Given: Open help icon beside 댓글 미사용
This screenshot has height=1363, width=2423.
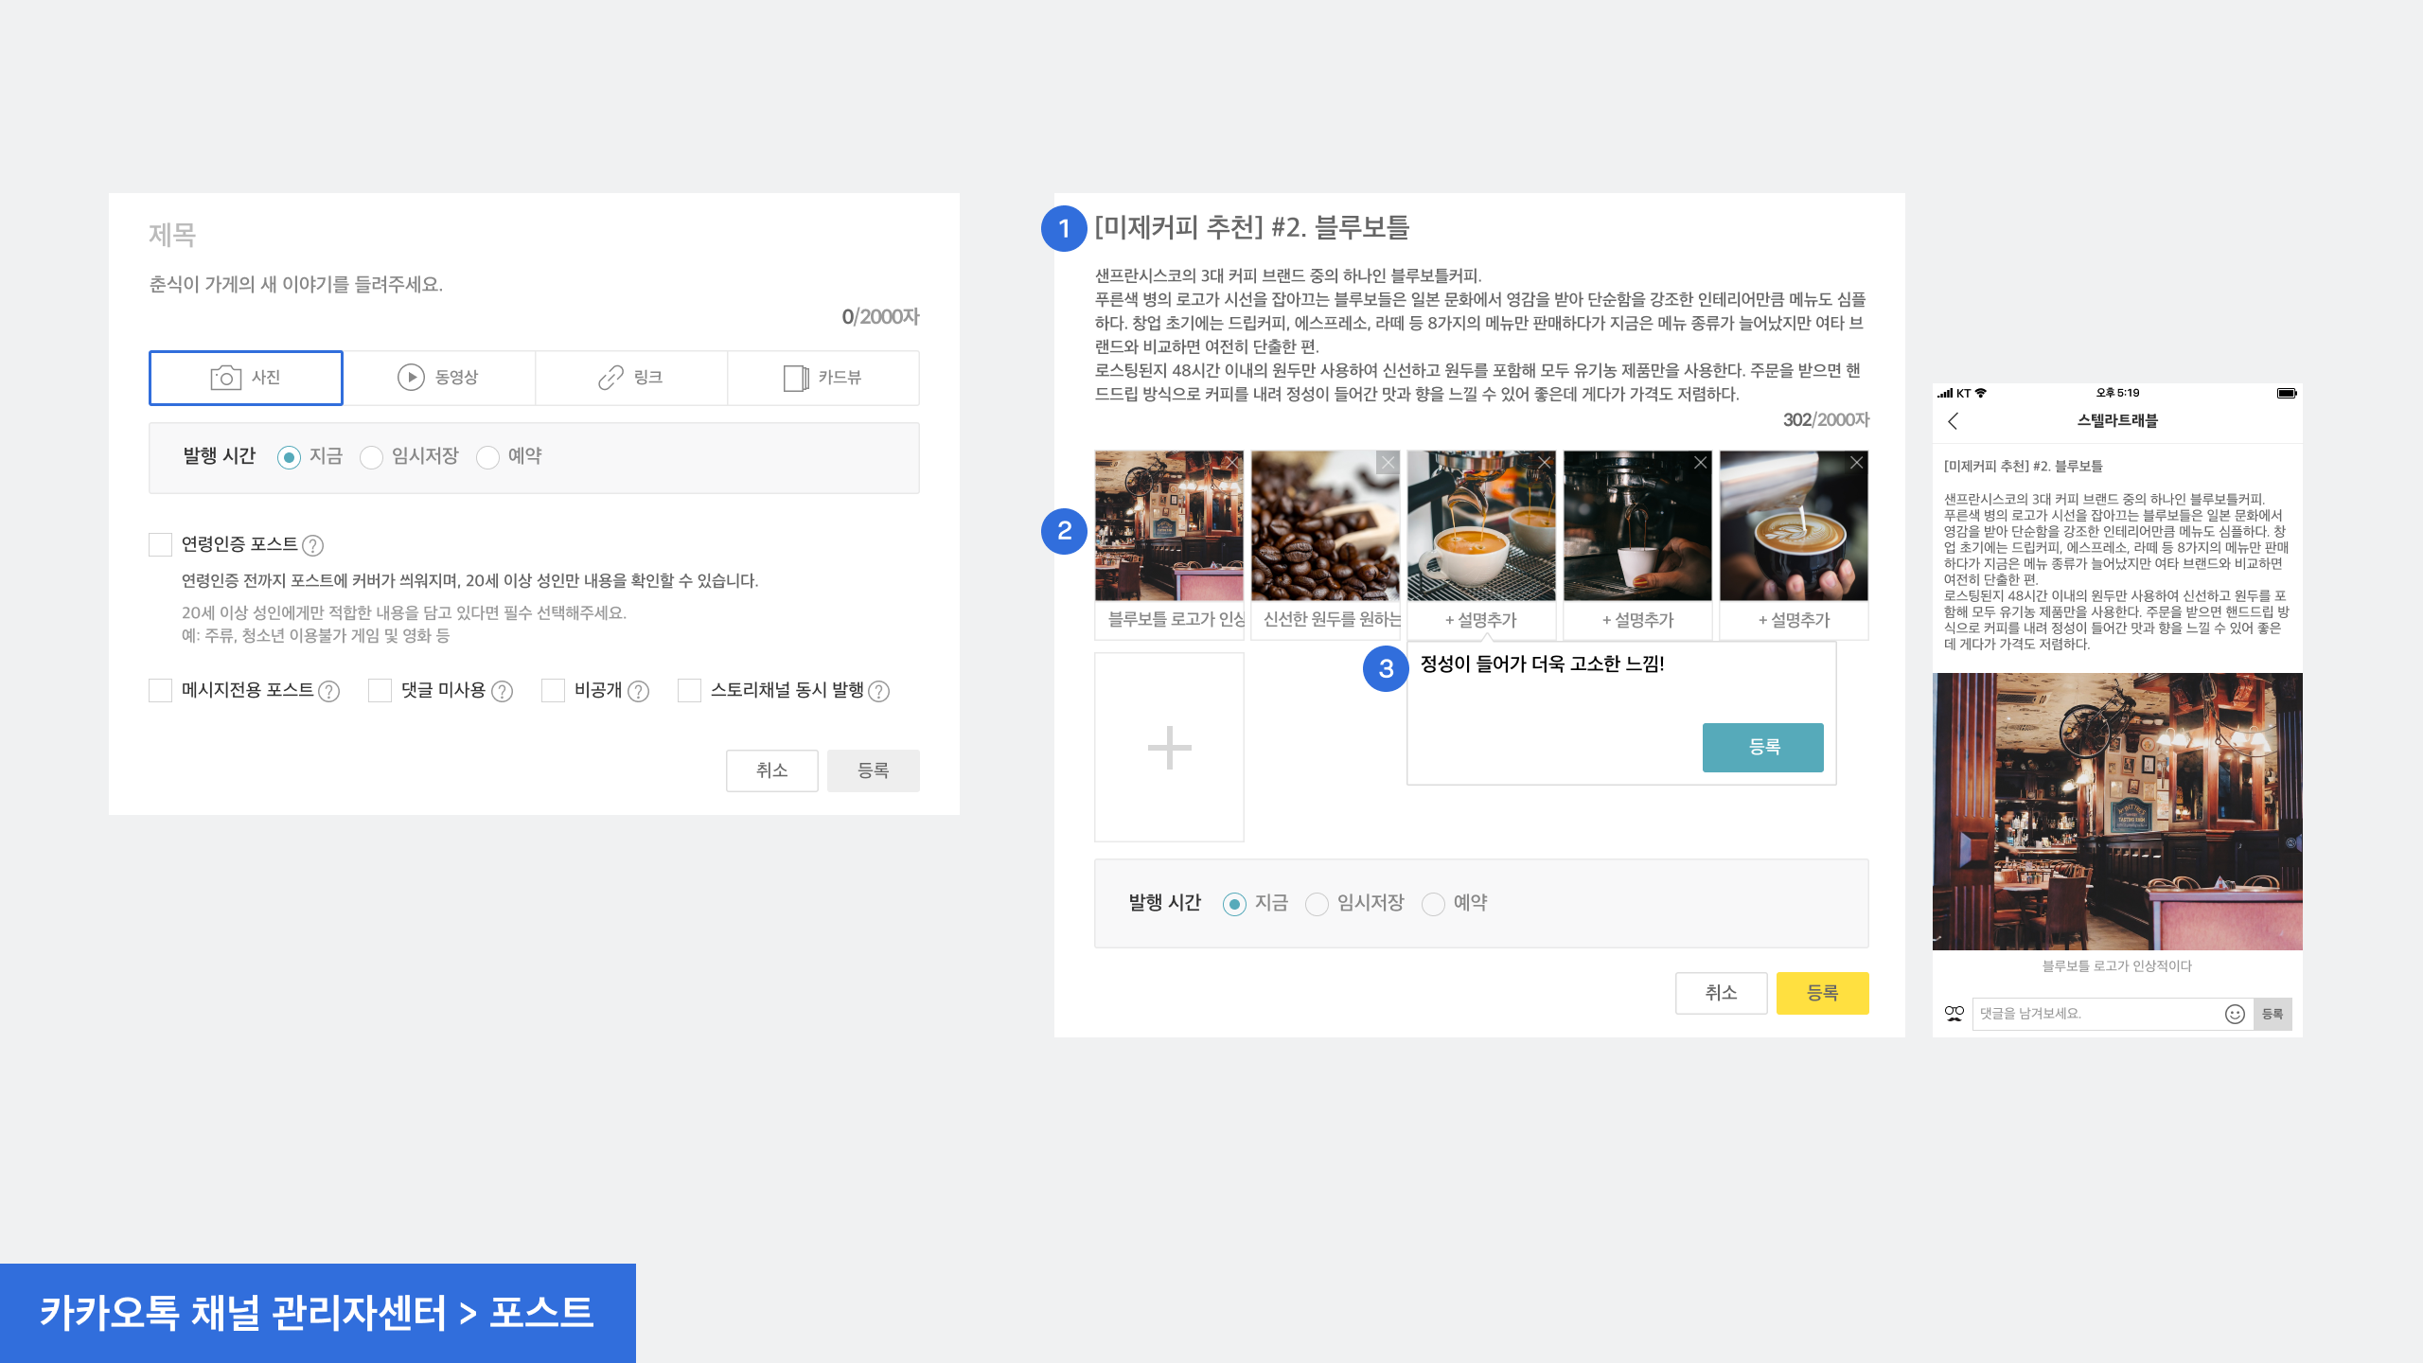Looking at the screenshot, I should click(503, 692).
